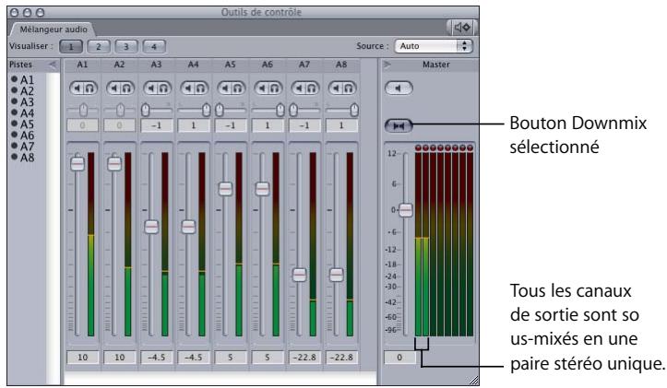
Task: Click the A6 pan field showing 1
Action: [x=268, y=125]
